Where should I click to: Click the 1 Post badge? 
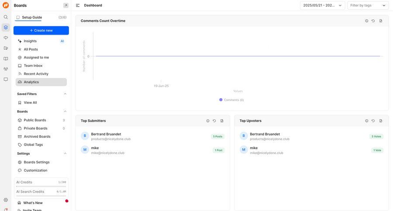(x=219, y=150)
